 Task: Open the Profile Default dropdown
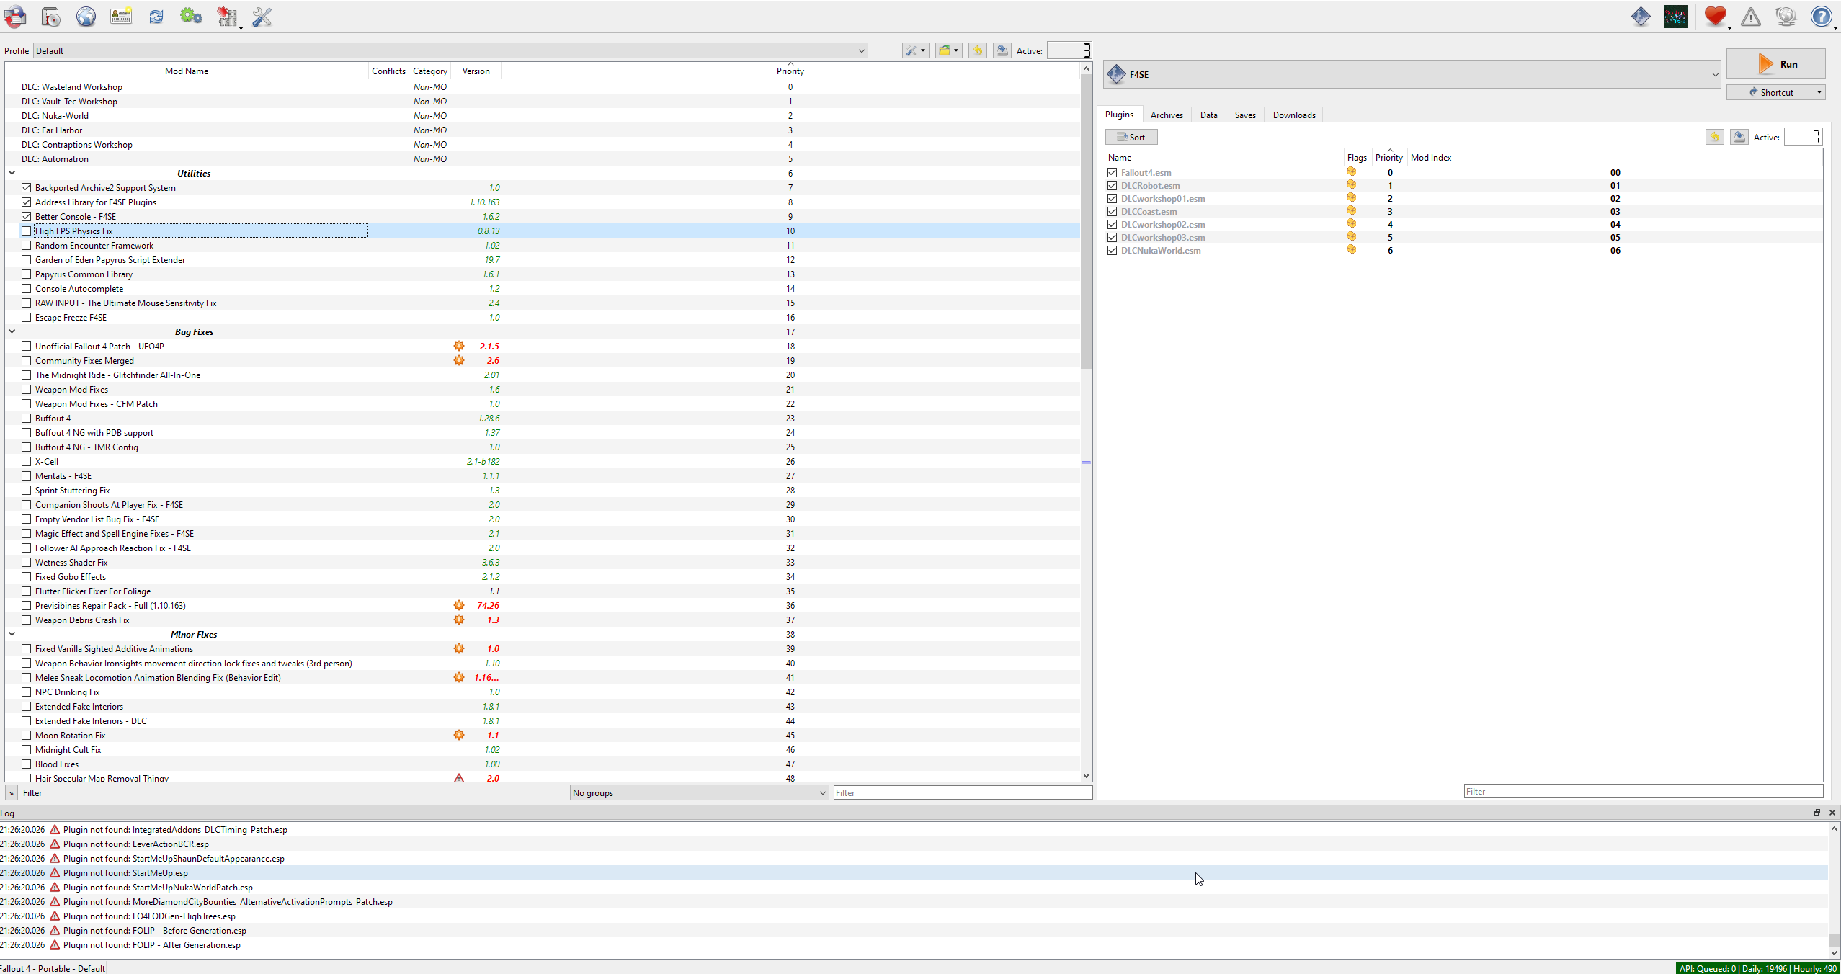[450, 51]
